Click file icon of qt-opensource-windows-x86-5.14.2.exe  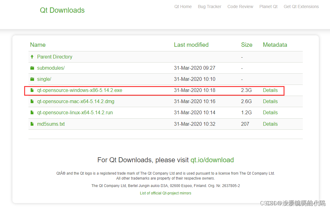[x=32, y=90]
